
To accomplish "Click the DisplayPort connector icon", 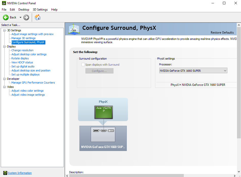I will 96,131.
